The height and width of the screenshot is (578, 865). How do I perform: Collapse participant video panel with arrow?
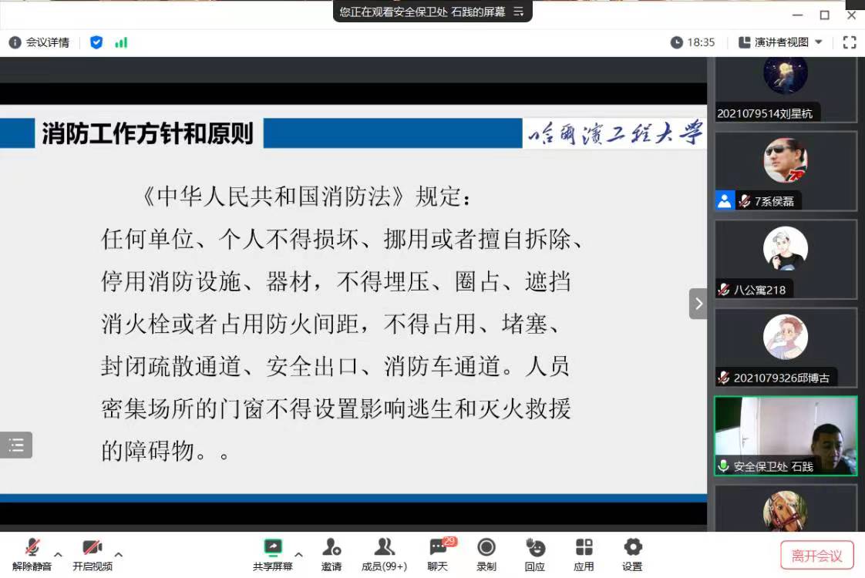[x=698, y=304]
